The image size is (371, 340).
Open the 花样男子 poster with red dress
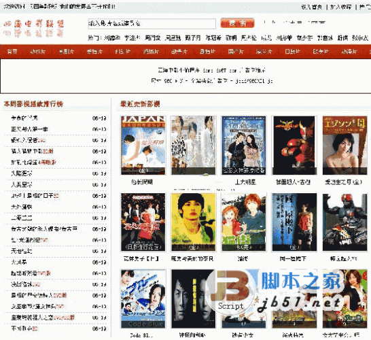pyautogui.click(x=143, y=222)
